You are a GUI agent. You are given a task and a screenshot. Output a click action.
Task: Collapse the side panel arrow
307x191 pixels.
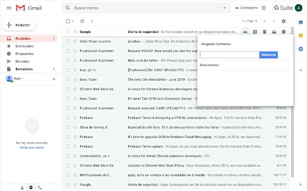pyautogui.click(x=301, y=184)
